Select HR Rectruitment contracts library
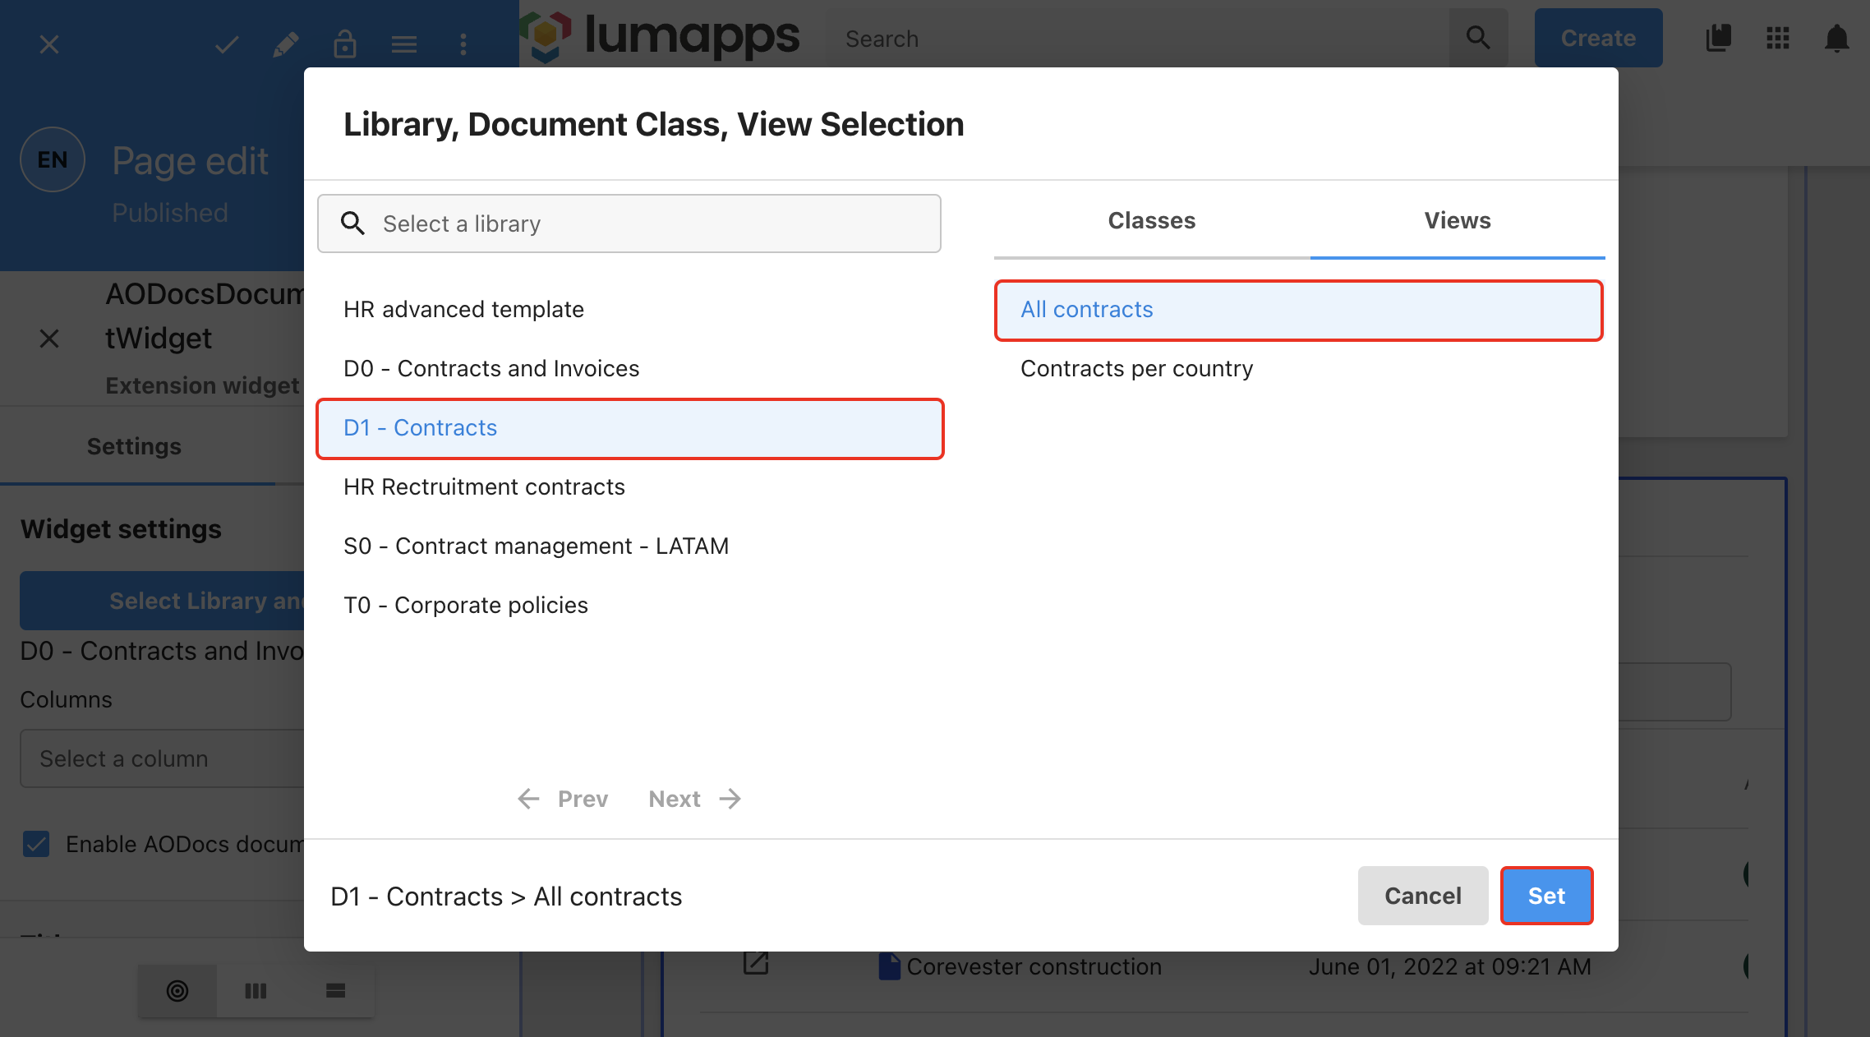 tap(629, 486)
